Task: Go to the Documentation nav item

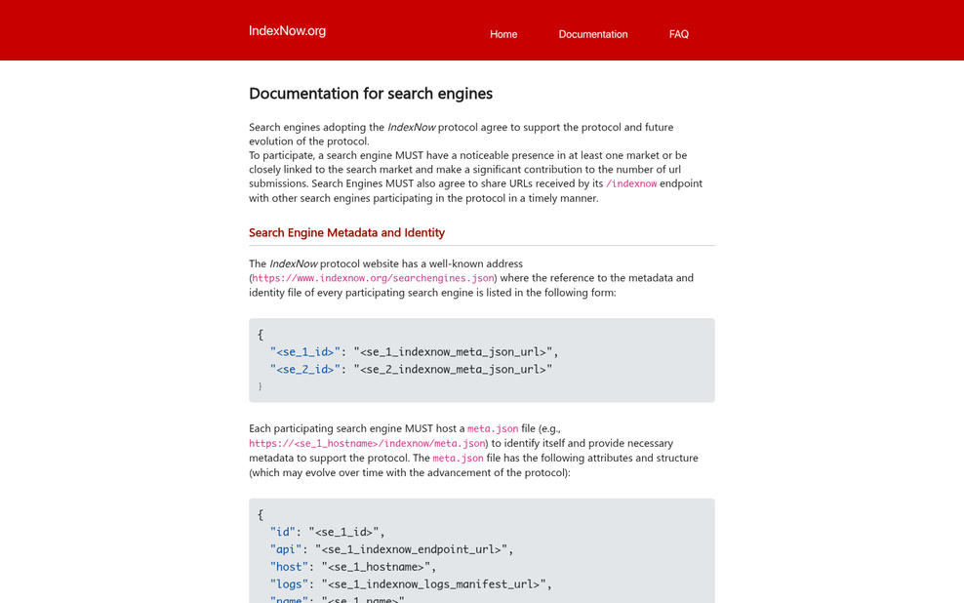Action: (593, 34)
